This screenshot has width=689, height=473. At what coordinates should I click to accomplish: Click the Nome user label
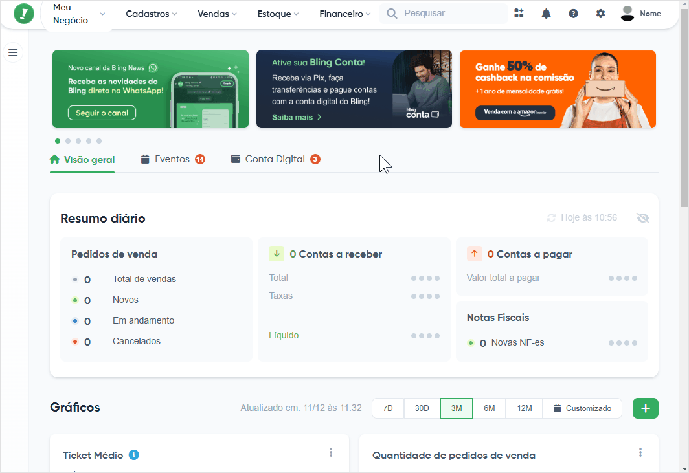pos(650,14)
